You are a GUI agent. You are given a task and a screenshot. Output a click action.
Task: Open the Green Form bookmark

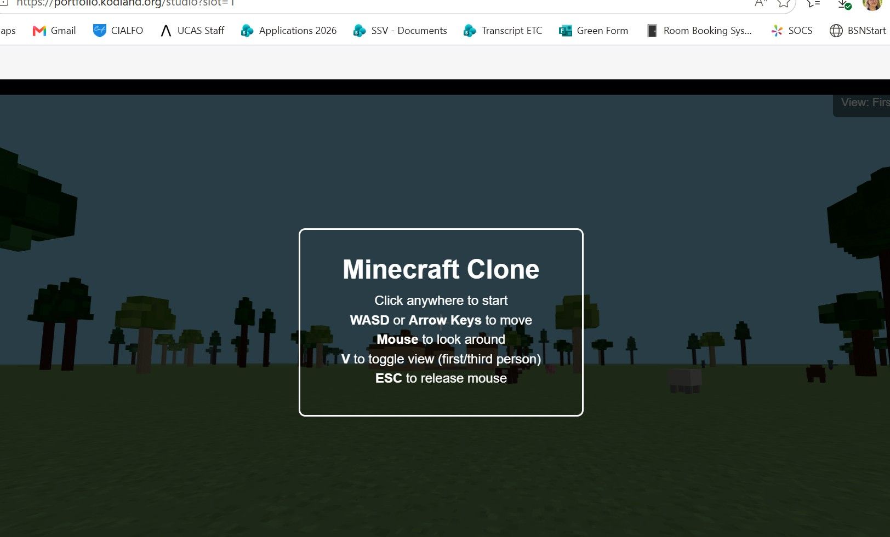(594, 31)
